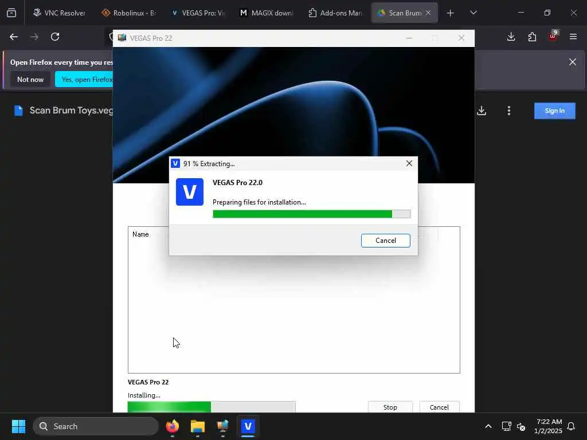The image size is (587, 440).
Task: Click Not now in the notification
Action: click(30, 79)
